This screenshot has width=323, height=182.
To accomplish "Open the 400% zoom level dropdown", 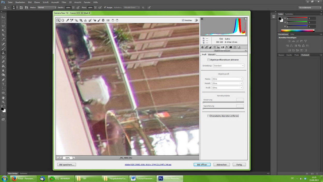I will [x=74, y=158].
